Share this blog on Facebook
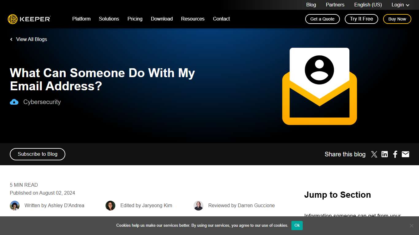Image resolution: width=419 pixels, height=235 pixels. [395, 154]
